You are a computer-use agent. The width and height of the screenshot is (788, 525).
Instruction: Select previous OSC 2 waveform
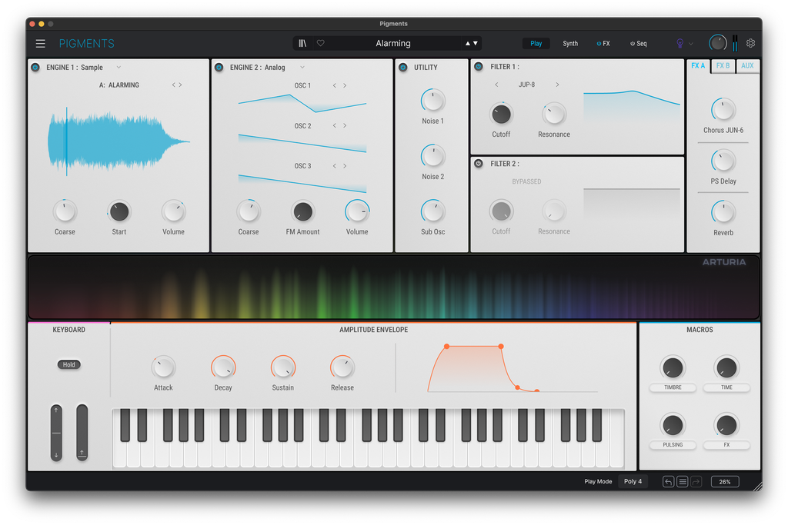pyautogui.click(x=335, y=125)
